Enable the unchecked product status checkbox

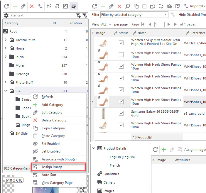point(121,55)
